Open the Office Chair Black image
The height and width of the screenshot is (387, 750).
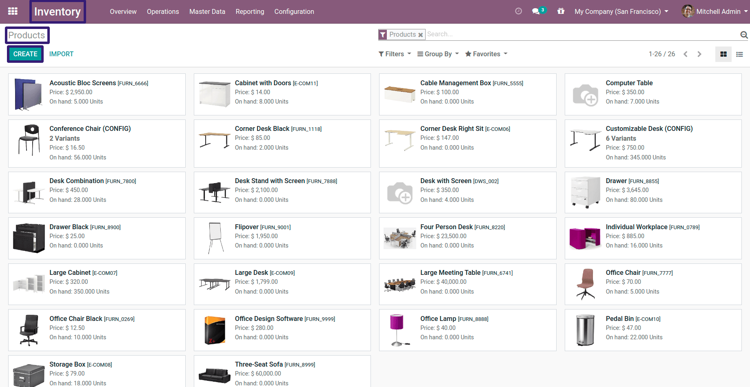pos(29,330)
